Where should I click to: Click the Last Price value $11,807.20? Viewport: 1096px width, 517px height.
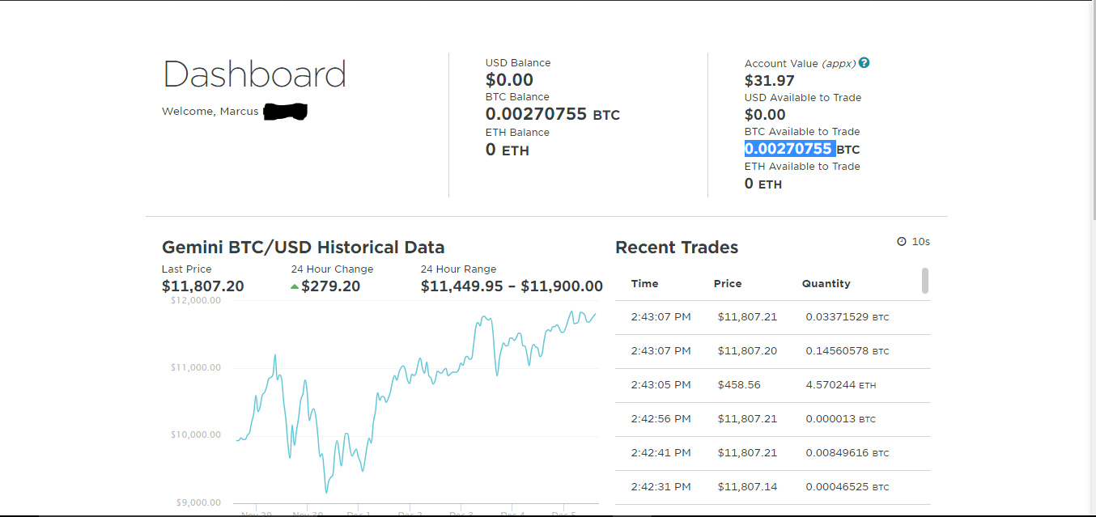click(202, 286)
